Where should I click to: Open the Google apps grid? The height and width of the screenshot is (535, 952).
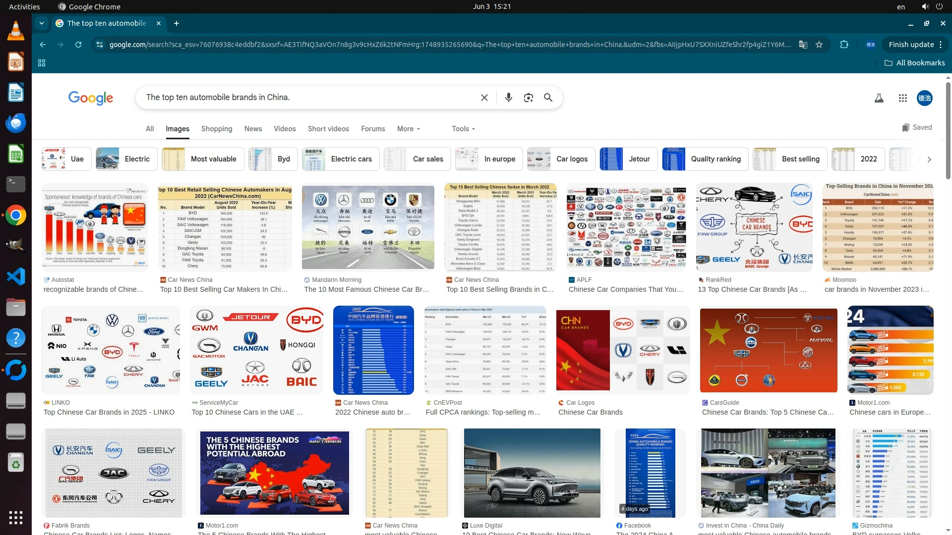(x=902, y=98)
